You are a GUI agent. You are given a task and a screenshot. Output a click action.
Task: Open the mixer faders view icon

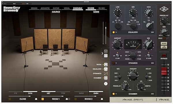click(106, 51)
